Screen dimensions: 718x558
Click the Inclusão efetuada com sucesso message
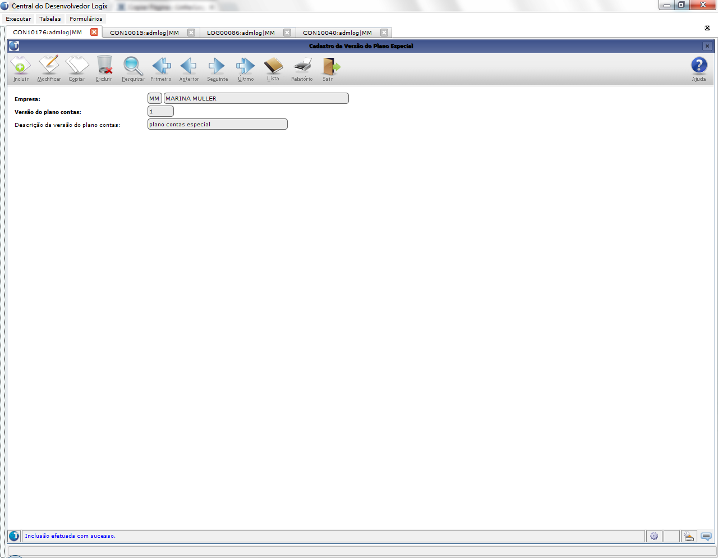click(70, 536)
